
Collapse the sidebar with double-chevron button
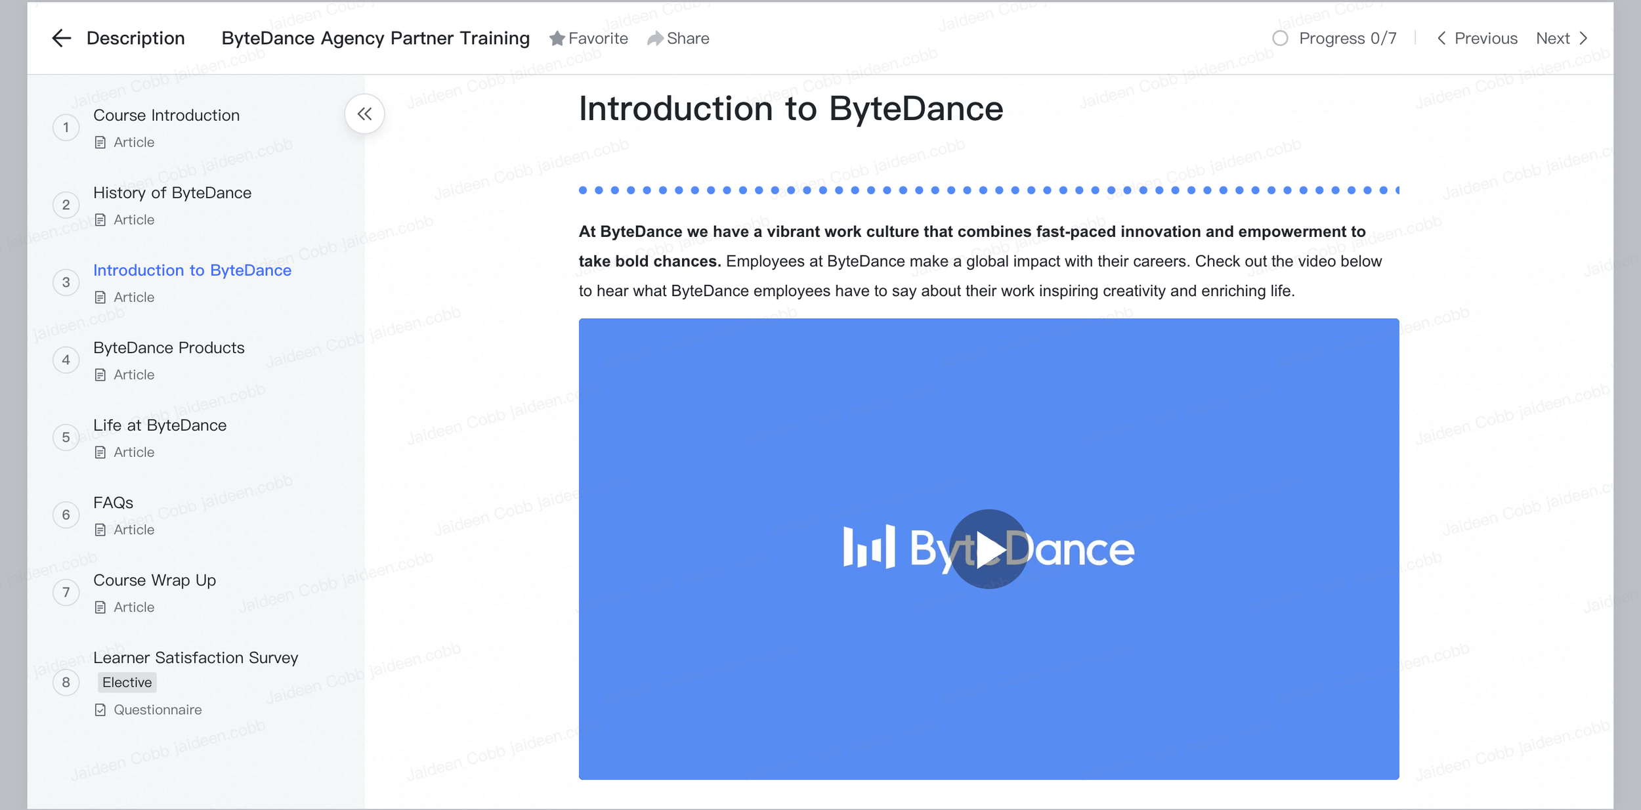pyautogui.click(x=364, y=114)
